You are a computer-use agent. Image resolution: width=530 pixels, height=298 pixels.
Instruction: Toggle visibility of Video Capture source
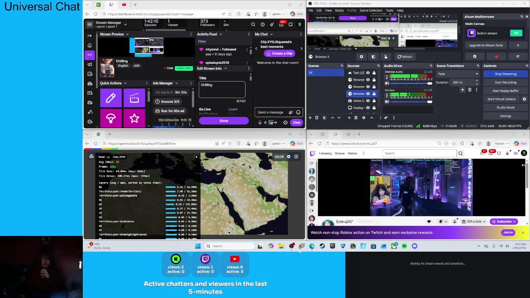coord(368,101)
